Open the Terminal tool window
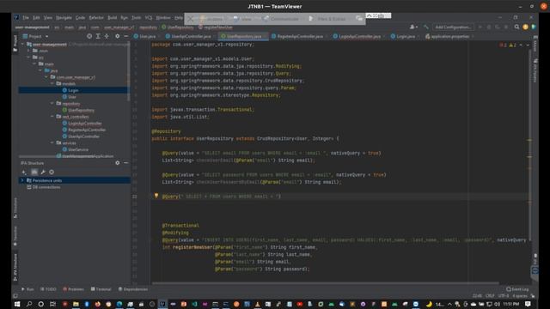 (101, 289)
